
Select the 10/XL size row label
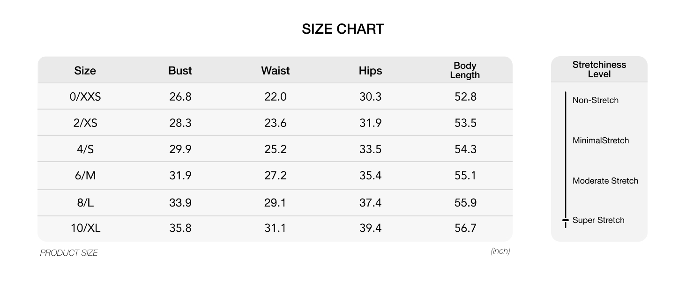(x=86, y=228)
